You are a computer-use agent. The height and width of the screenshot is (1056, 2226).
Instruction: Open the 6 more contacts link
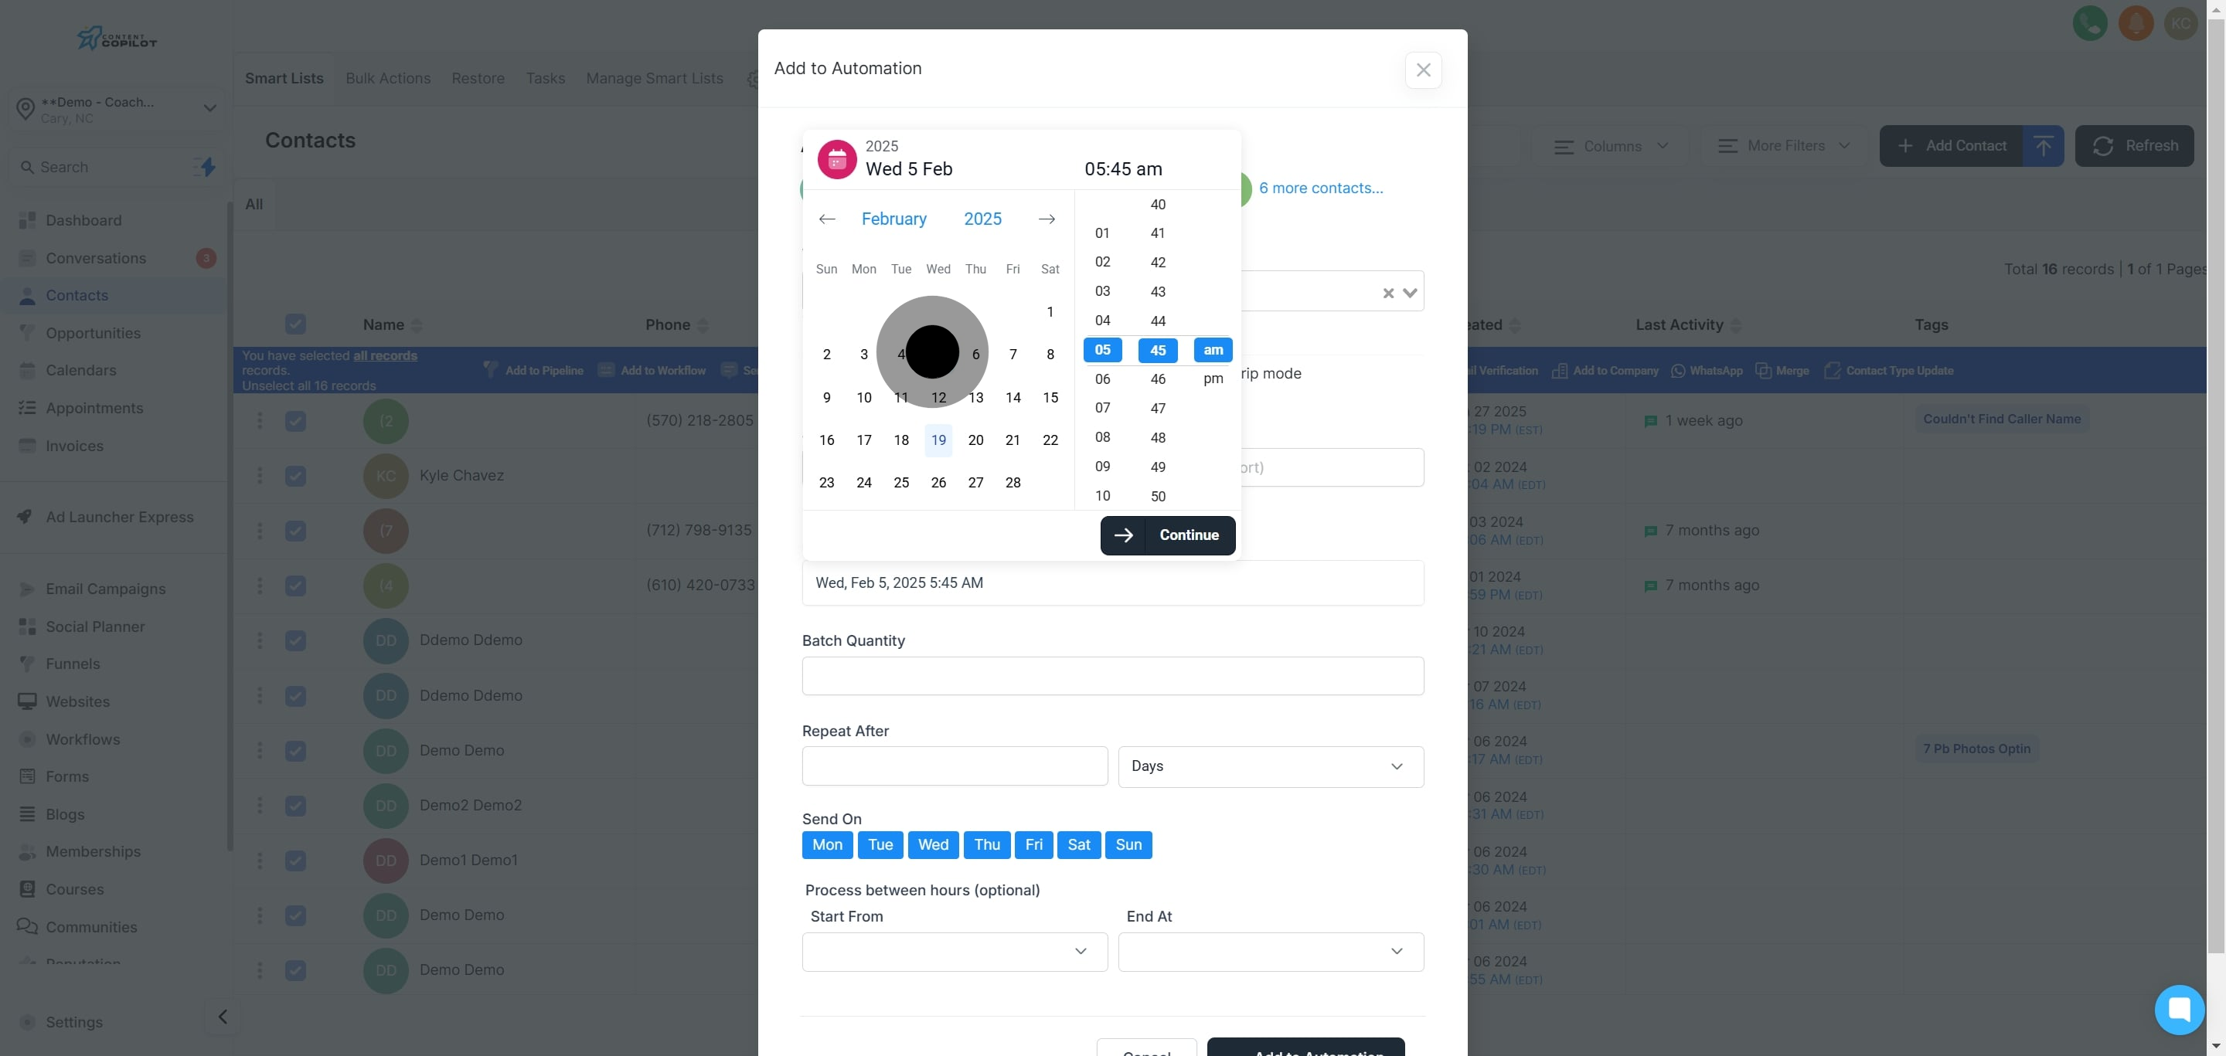1320,188
